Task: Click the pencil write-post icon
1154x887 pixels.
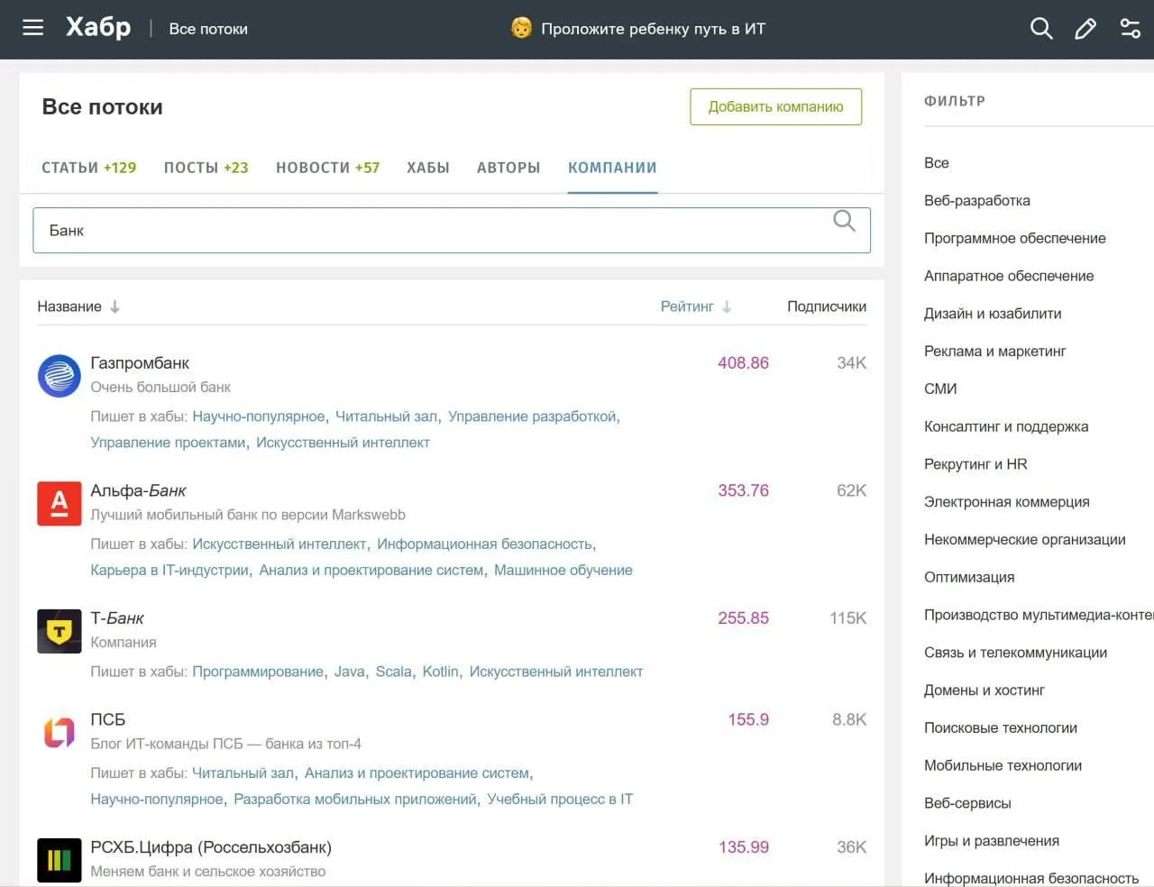Action: 1085,29
